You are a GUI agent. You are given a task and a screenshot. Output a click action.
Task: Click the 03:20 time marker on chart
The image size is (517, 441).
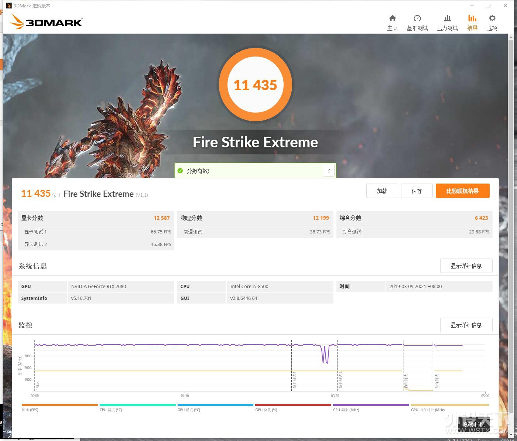pos(335,396)
